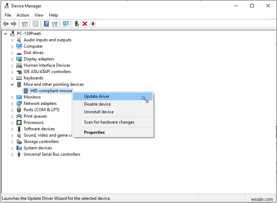
Task: Click the Mice and other pointing devices icon
Action: [x=19, y=84]
